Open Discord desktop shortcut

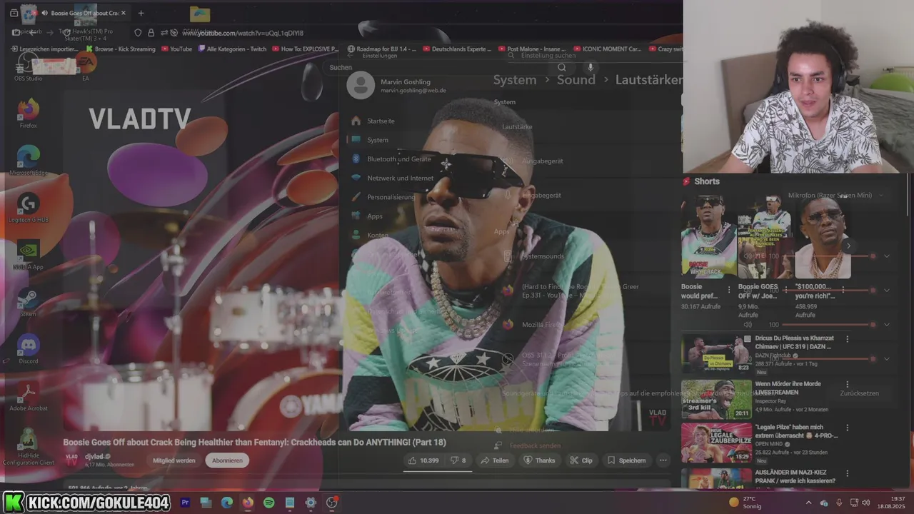pos(28,350)
